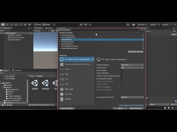This screenshot has width=177, height=132.
Task: Open the Informasi scene asset thumbnail
Action: [x=45, y=83]
